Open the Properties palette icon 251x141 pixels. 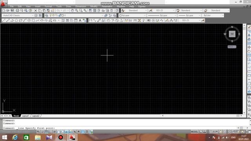[x=90, y=11]
